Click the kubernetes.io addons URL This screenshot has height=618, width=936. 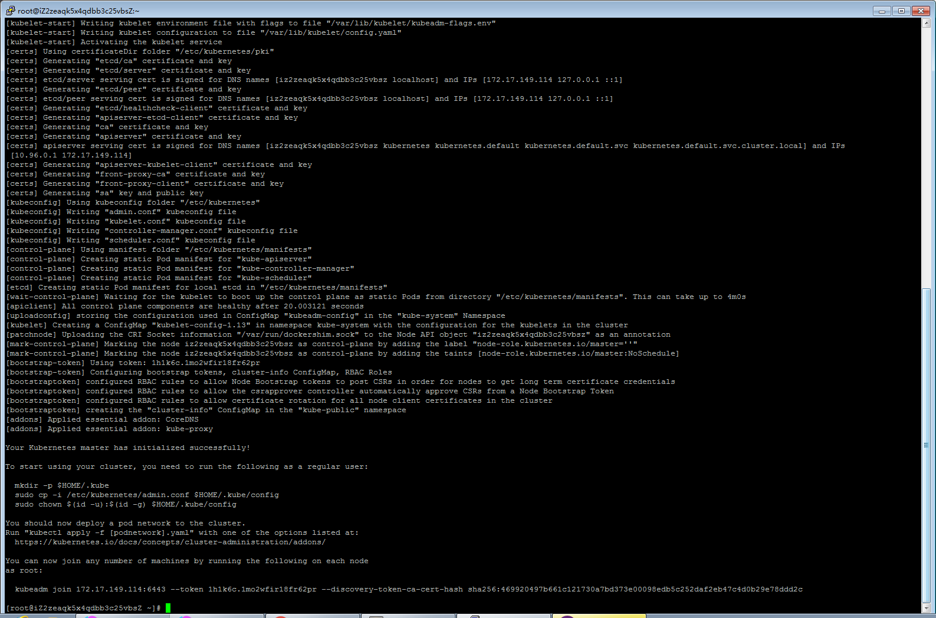tap(170, 542)
